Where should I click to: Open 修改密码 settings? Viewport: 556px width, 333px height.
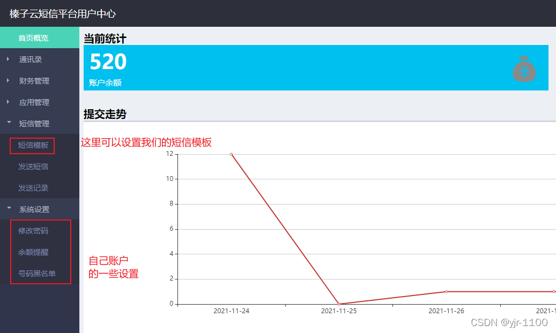[x=33, y=231]
